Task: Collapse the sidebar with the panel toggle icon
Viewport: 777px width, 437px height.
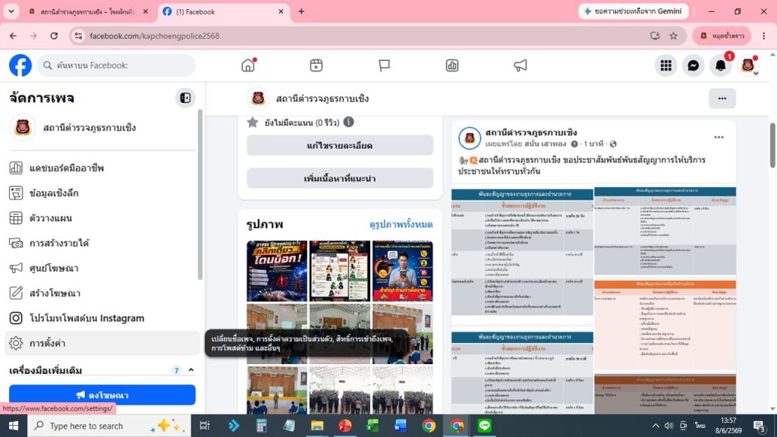Action: [x=185, y=98]
